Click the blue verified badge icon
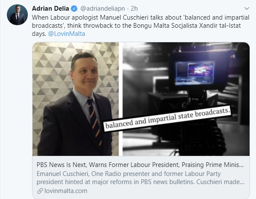Screen dimensions: 256x199 click(74, 9)
